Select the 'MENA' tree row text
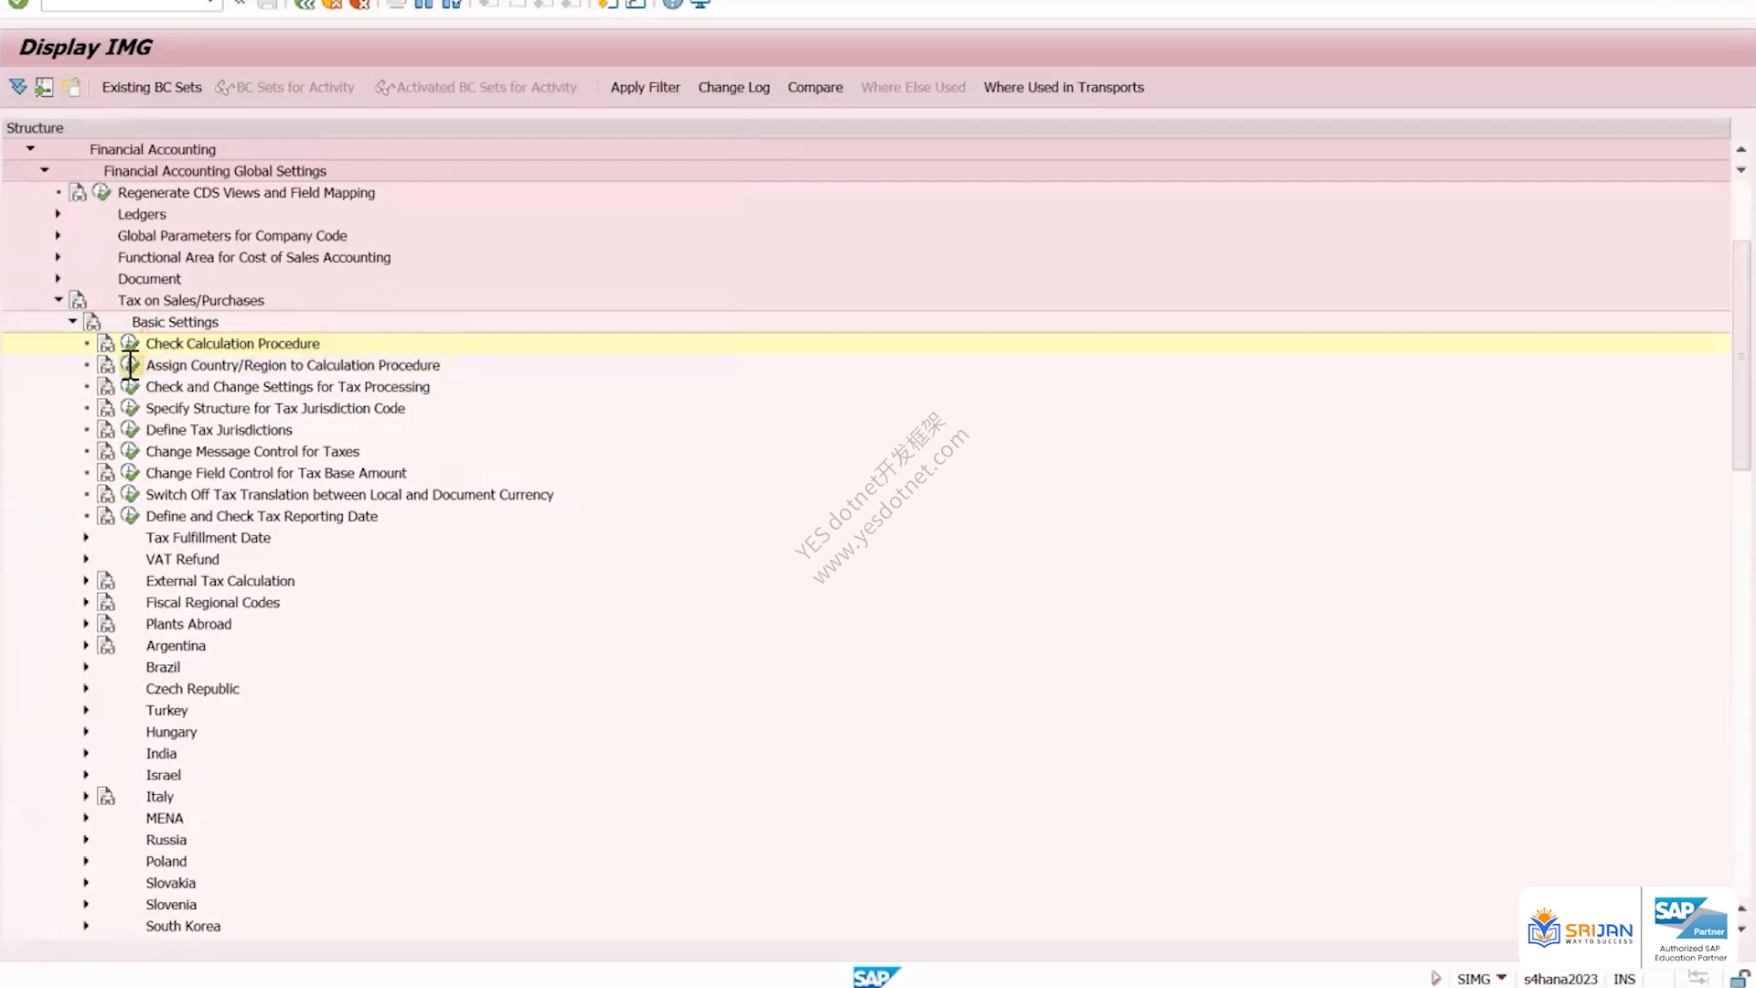Image resolution: width=1756 pixels, height=988 pixels. 165,819
